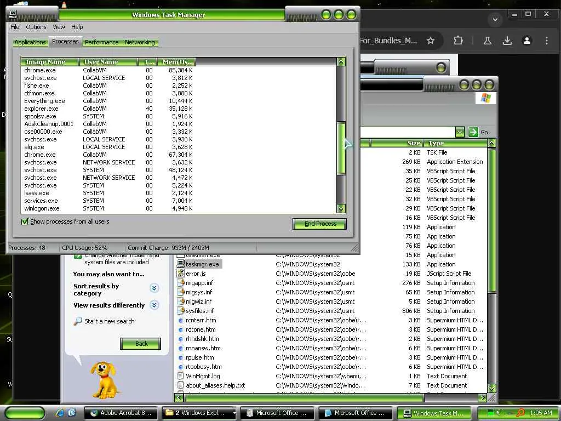Select the about_aliases.help.txt file icon
The image size is (561, 421).
point(181,385)
